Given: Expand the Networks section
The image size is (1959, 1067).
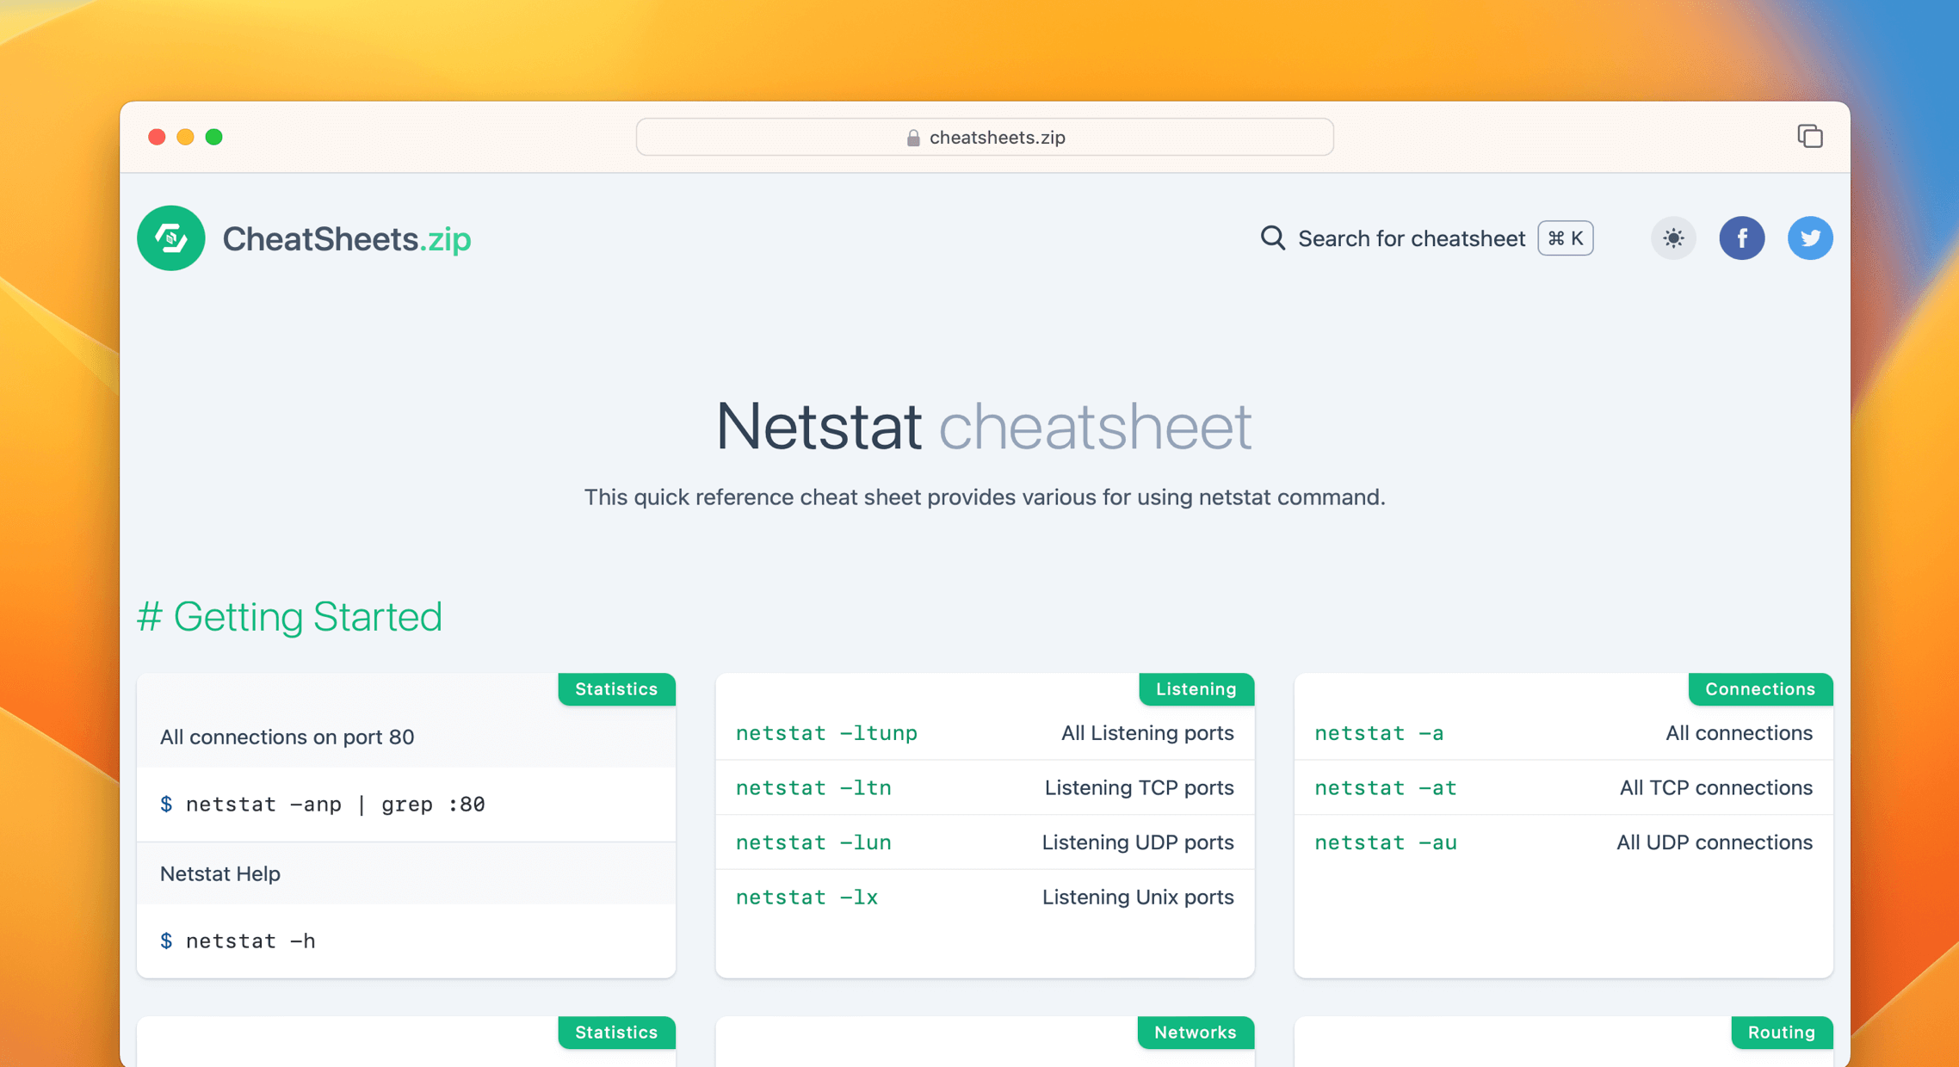Looking at the screenshot, I should pos(1196,1033).
